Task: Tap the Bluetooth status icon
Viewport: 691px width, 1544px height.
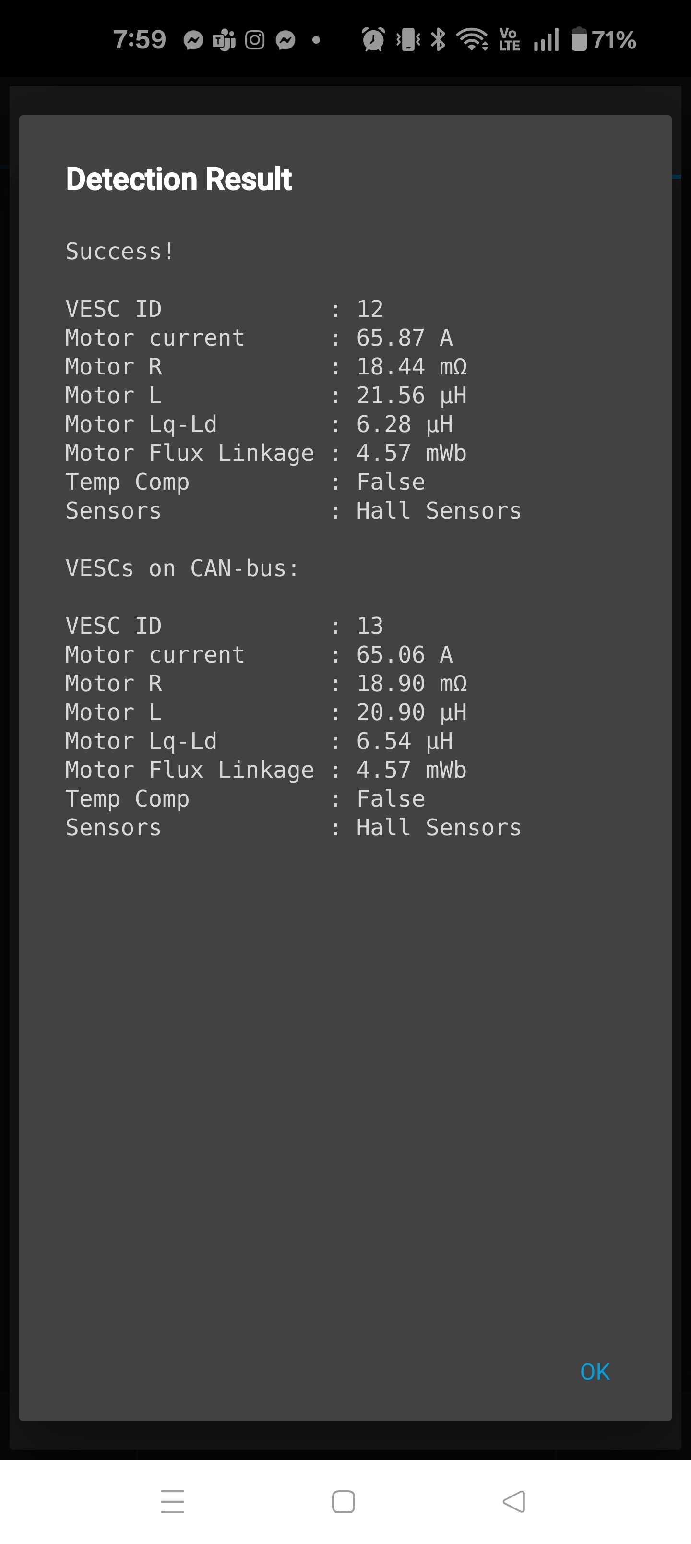Action: point(439,39)
